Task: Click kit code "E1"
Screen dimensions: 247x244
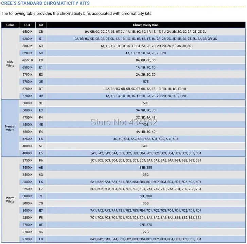Action: [x=41, y=67]
